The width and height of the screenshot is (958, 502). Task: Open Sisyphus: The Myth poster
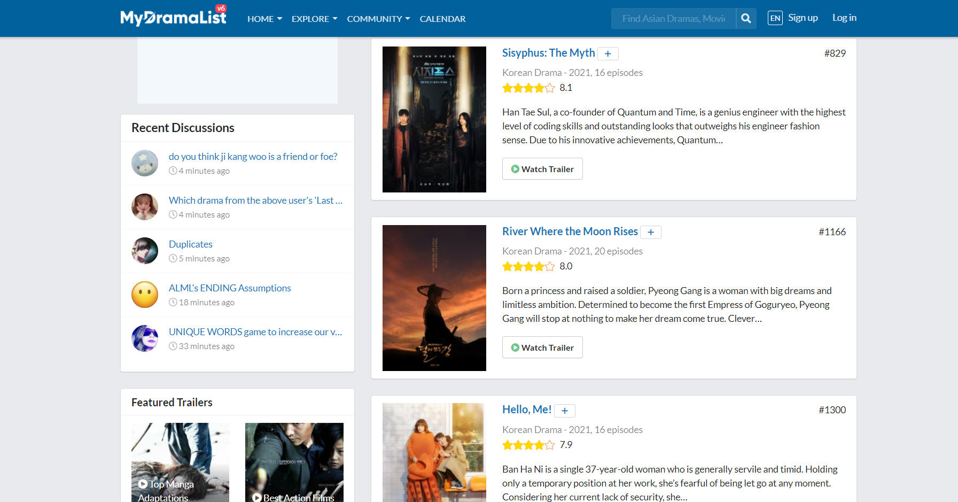pos(434,119)
